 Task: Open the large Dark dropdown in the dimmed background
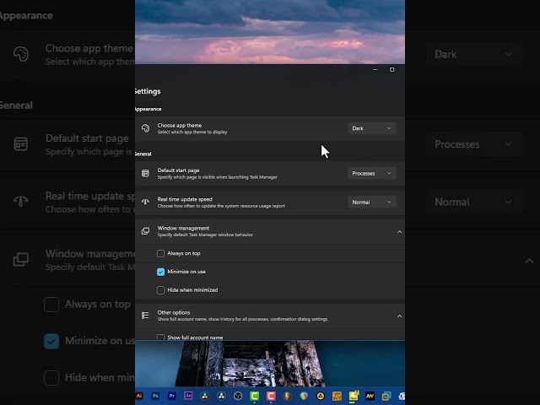tap(473, 54)
